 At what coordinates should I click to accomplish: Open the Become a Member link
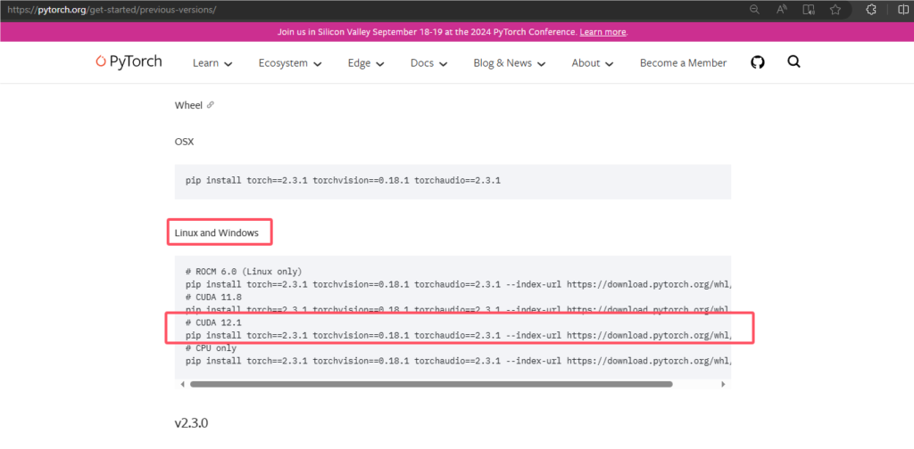(683, 63)
